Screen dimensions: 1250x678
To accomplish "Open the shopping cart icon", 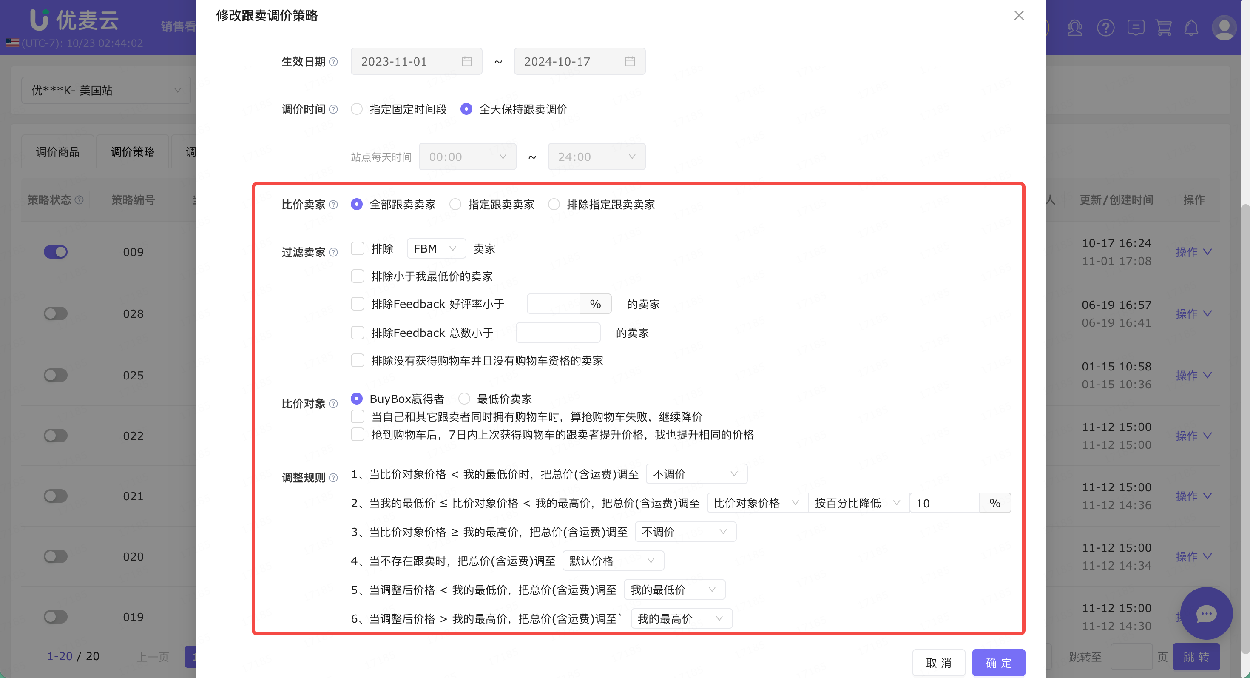I will point(1163,28).
